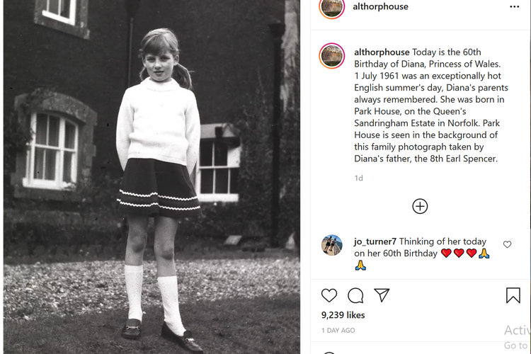Click the red heart emojis in the comment
This screenshot has height=354, width=531.
pos(459,253)
